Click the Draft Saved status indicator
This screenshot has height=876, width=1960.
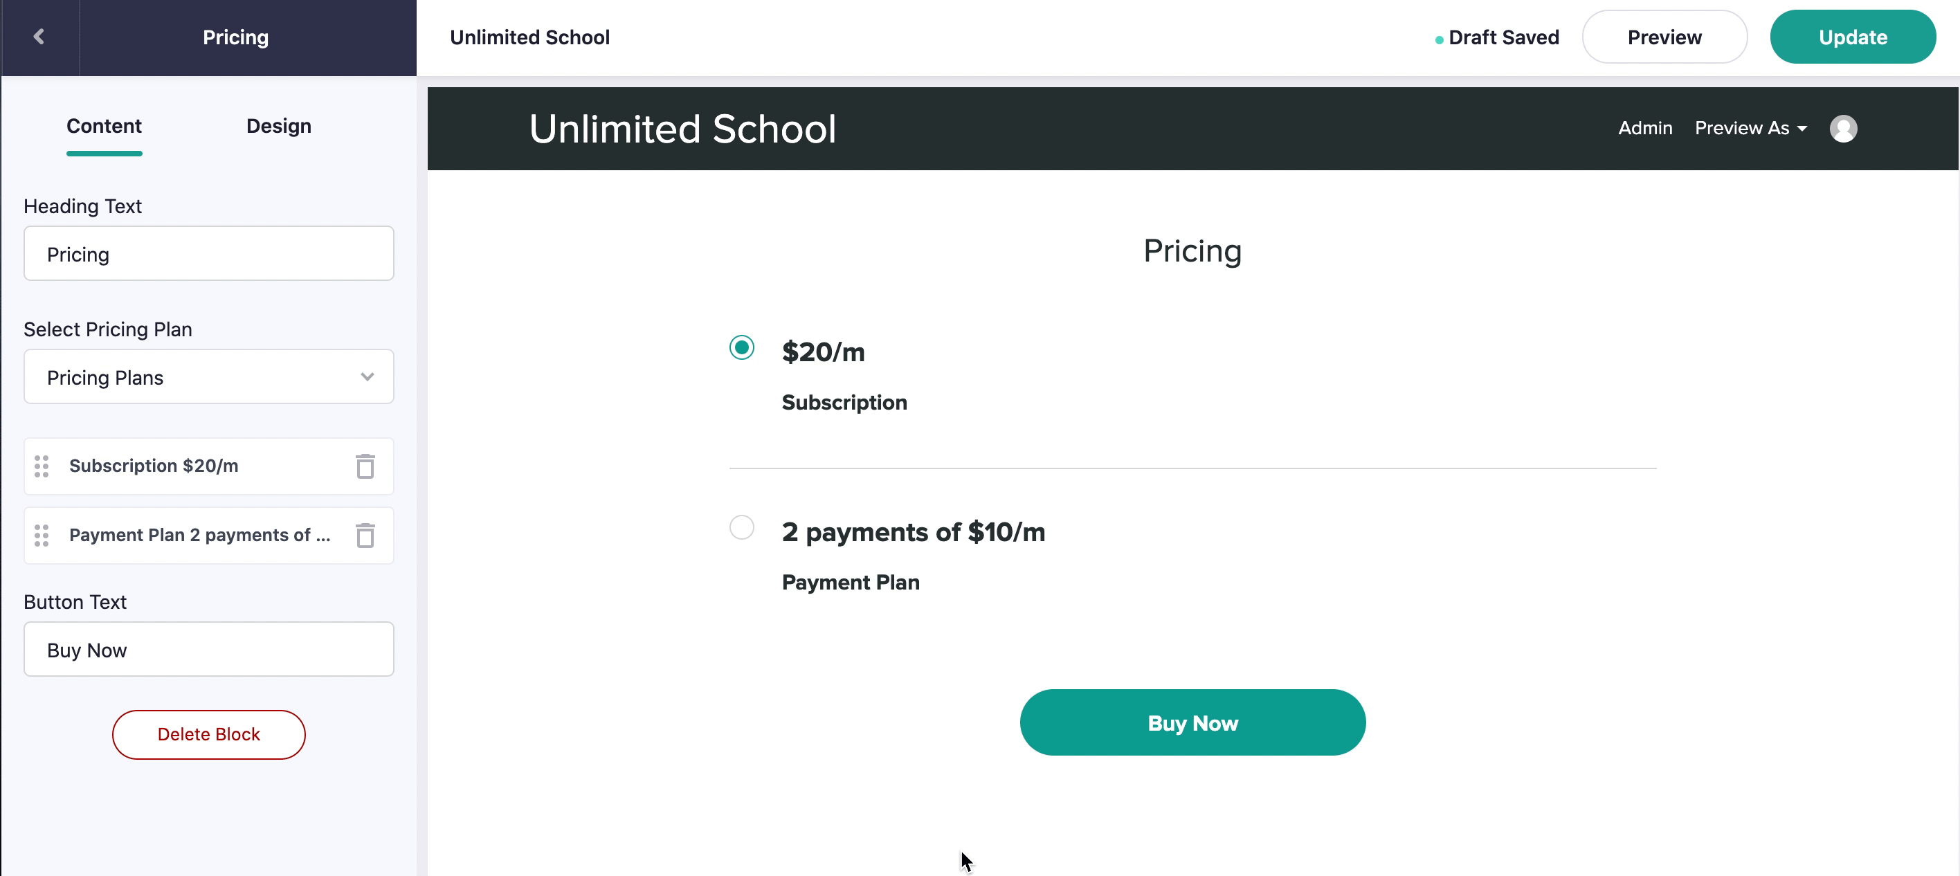1496,37
